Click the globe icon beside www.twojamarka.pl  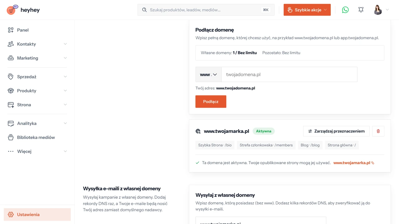[x=198, y=131]
